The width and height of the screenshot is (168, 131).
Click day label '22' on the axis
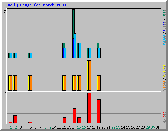[113, 127]
